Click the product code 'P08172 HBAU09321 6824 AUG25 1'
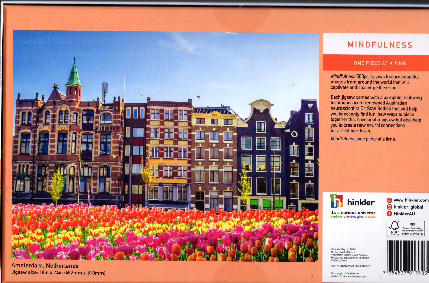Screen dimensions: 429x283 point(351,266)
